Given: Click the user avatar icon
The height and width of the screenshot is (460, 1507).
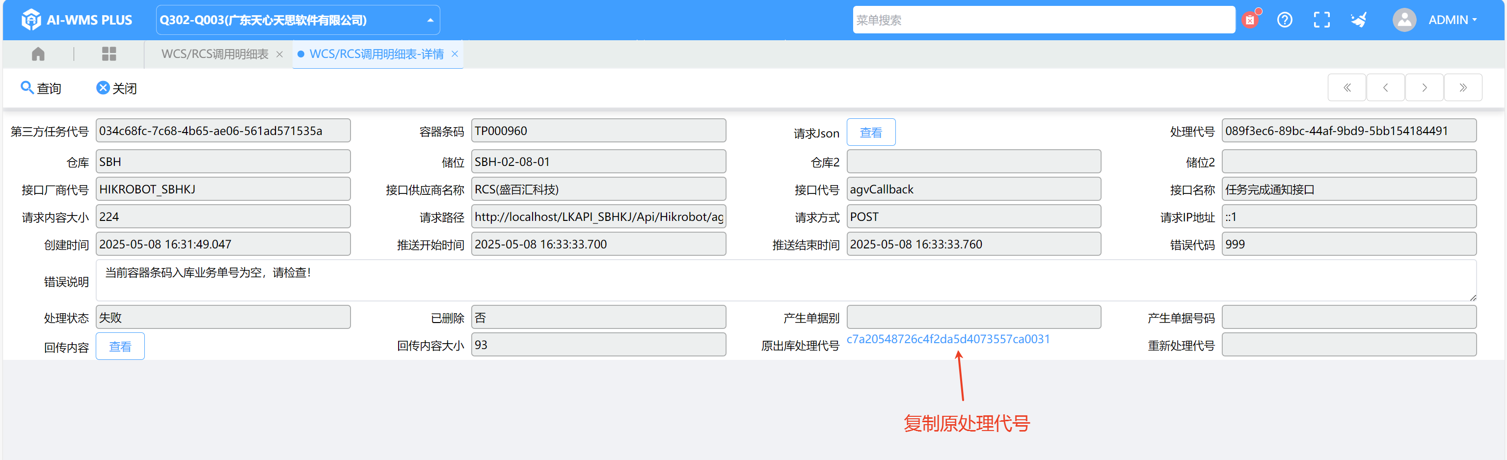Looking at the screenshot, I should click(1404, 20).
